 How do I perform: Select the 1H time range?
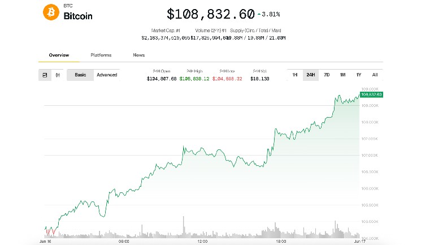point(295,75)
